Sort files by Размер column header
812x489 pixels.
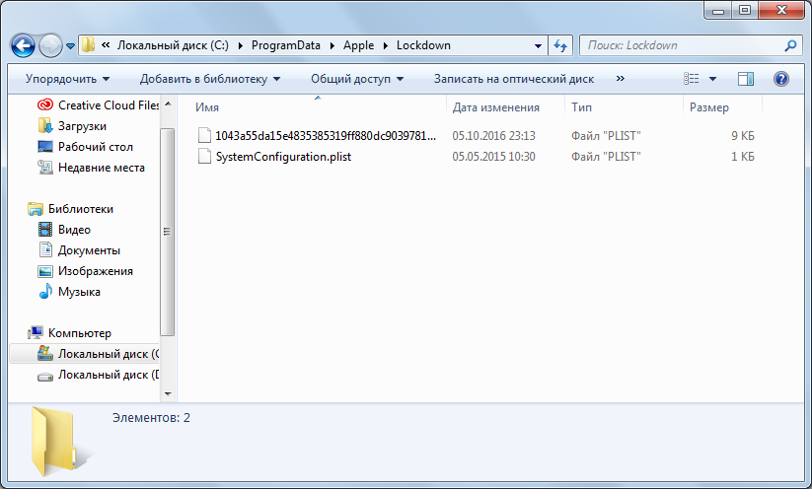coord(709,107)
